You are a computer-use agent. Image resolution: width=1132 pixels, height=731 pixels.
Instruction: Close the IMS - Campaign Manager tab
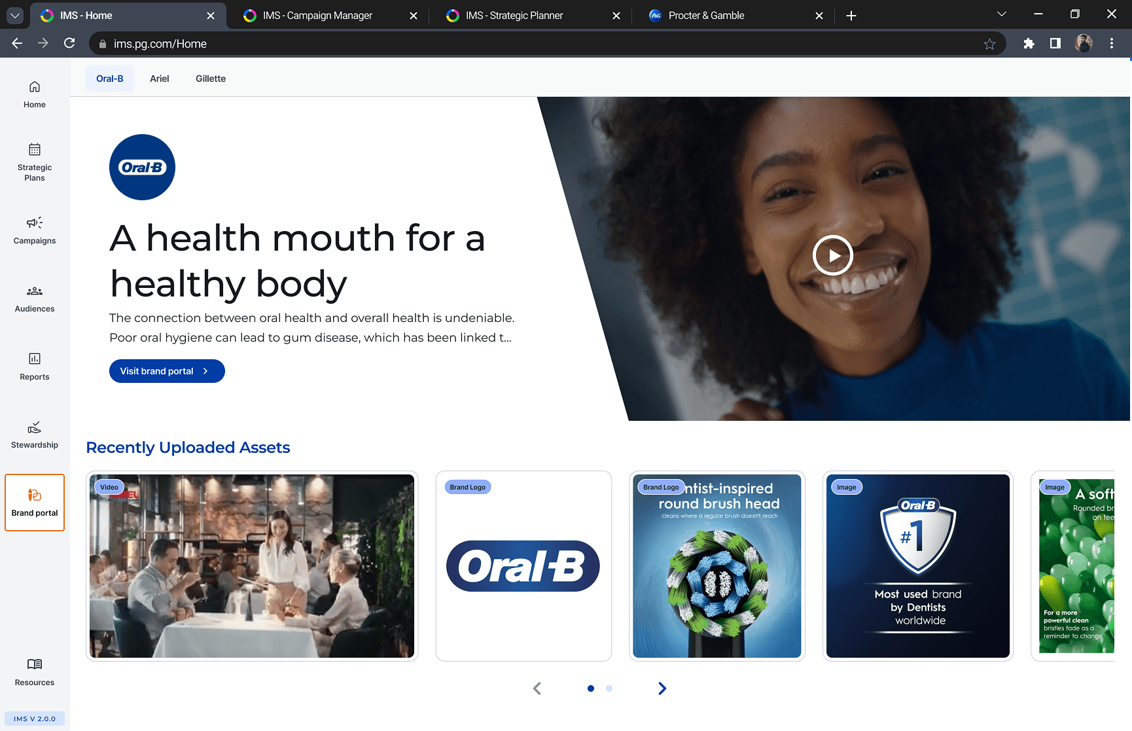(x=414, y=16)
